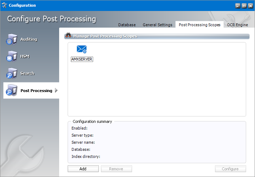
Task: Maximize the Configuration window
Action: pos(244,6)
